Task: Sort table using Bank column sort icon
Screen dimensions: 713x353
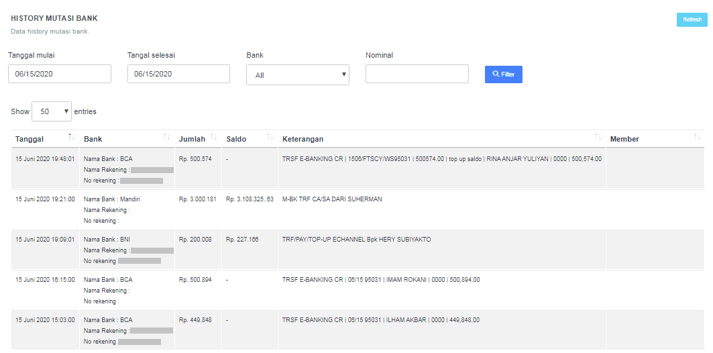Action: (166, 138)
